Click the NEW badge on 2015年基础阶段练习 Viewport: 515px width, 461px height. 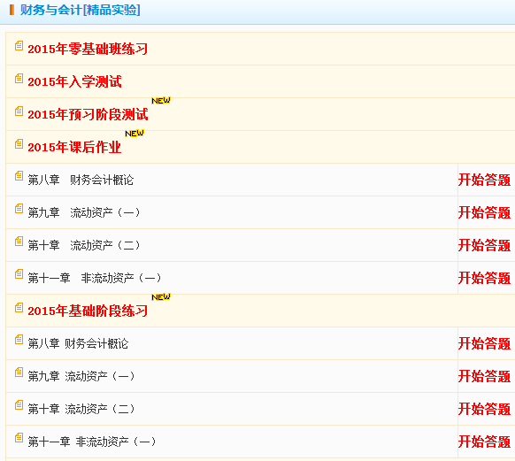tap(161, 297)
